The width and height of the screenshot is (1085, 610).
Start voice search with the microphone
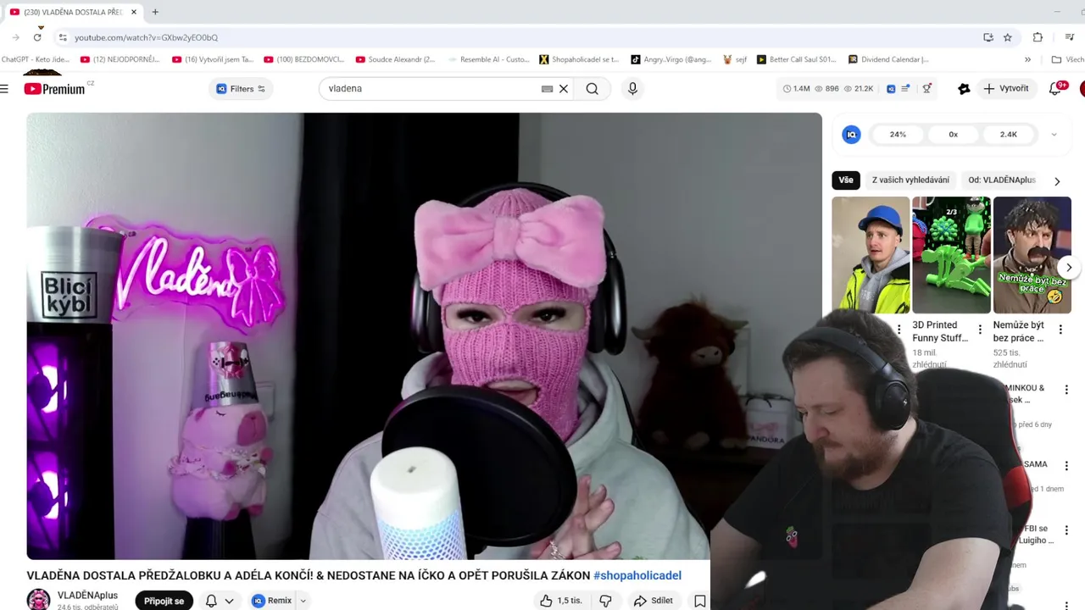(x=632, y=89)
